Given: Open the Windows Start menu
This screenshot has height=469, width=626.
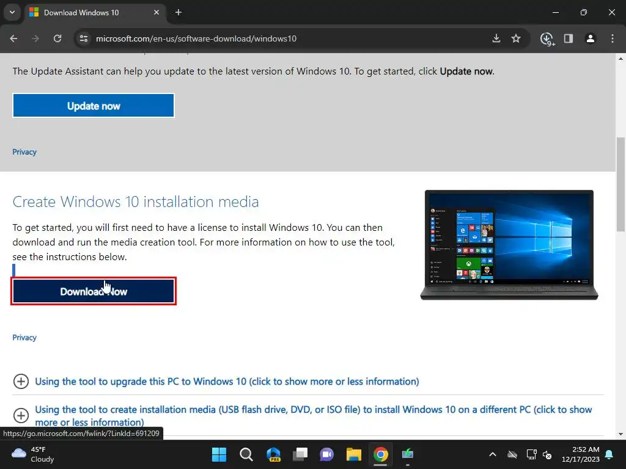Looking at the screenshot, I should coord(219,454).
